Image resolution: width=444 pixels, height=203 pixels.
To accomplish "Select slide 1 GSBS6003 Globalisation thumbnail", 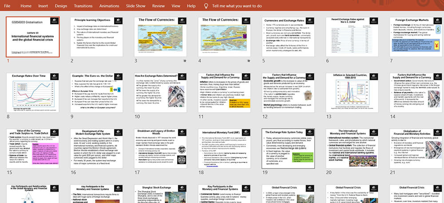I will (33, 37).
